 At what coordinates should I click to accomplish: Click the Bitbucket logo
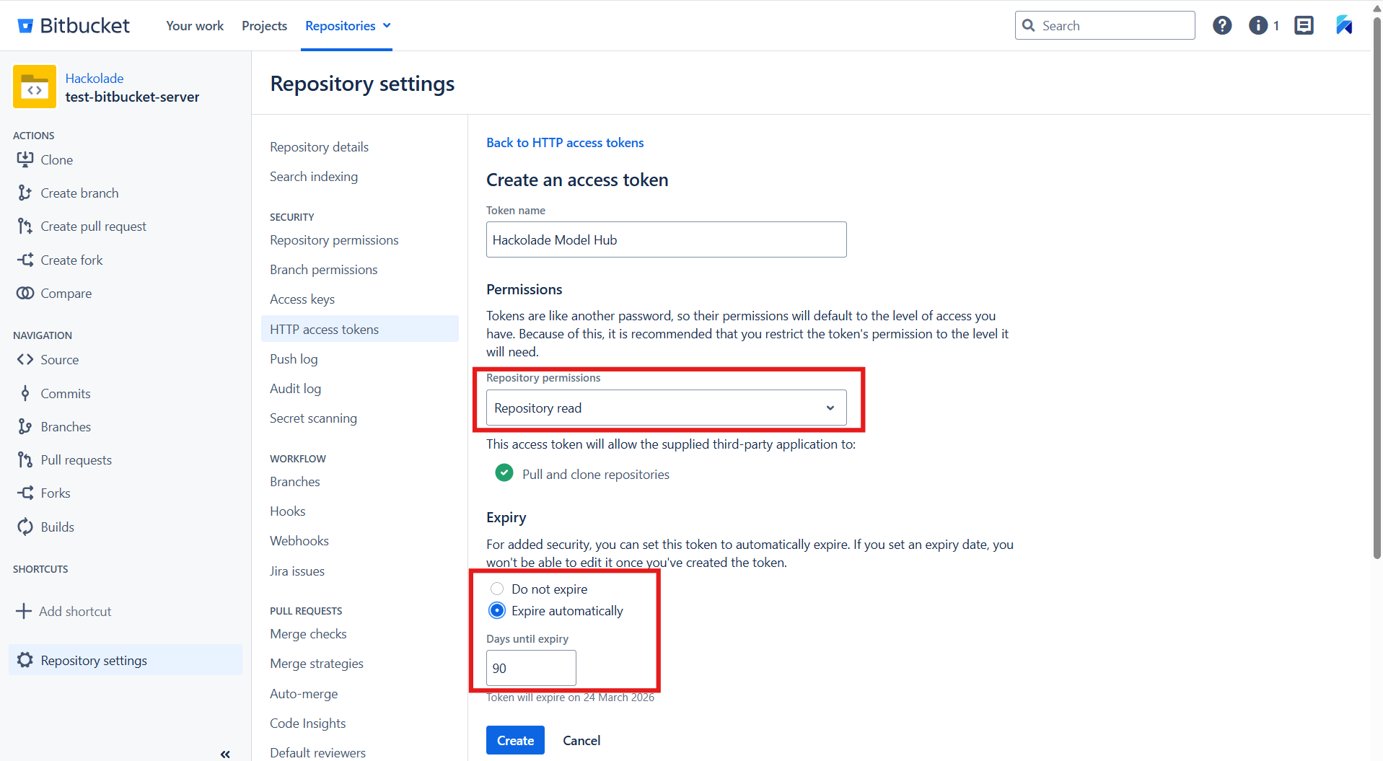[72, 25]
